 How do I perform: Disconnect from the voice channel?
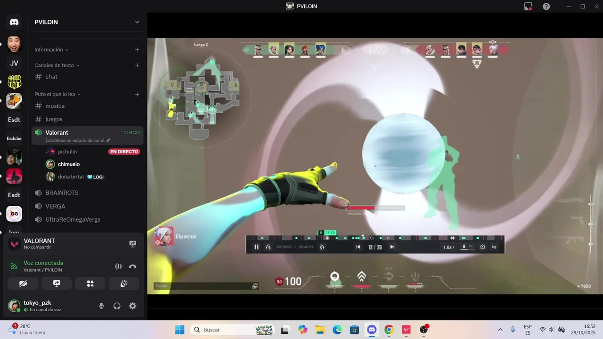click(x=133, y=266)
